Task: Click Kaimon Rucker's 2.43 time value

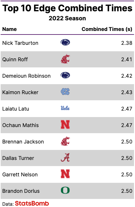Action: [127, 92]
